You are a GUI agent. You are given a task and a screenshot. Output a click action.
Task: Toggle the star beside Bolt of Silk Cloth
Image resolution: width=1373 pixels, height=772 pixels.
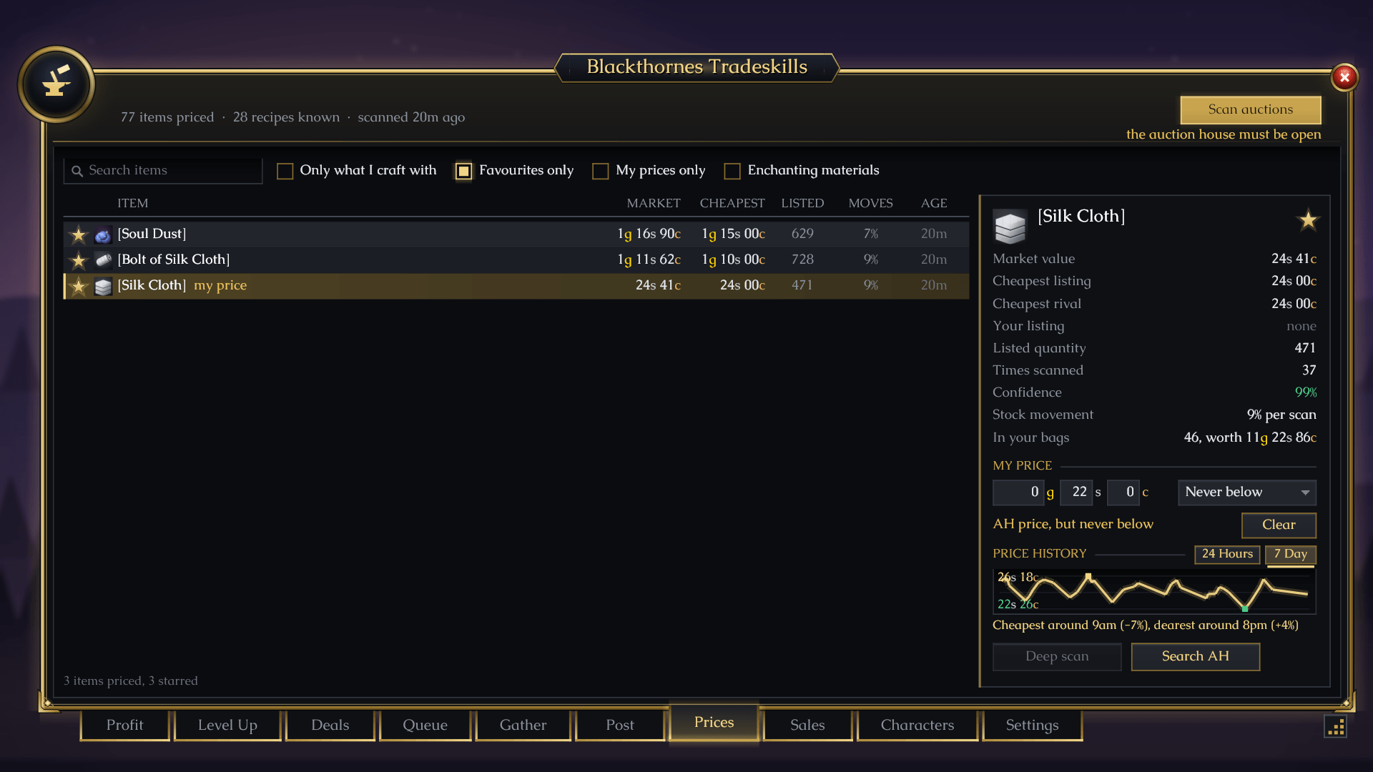pyautogui.click(x=79, y=260)
